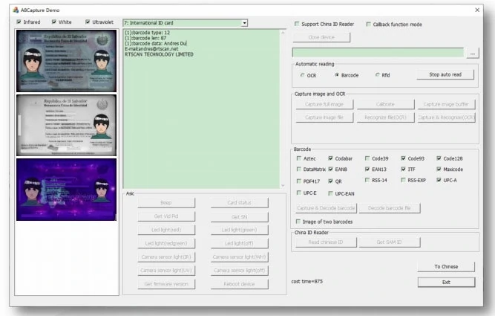Toggle the Infrared checkbox
Screen dimensions: 495x316
click(19, 22)
